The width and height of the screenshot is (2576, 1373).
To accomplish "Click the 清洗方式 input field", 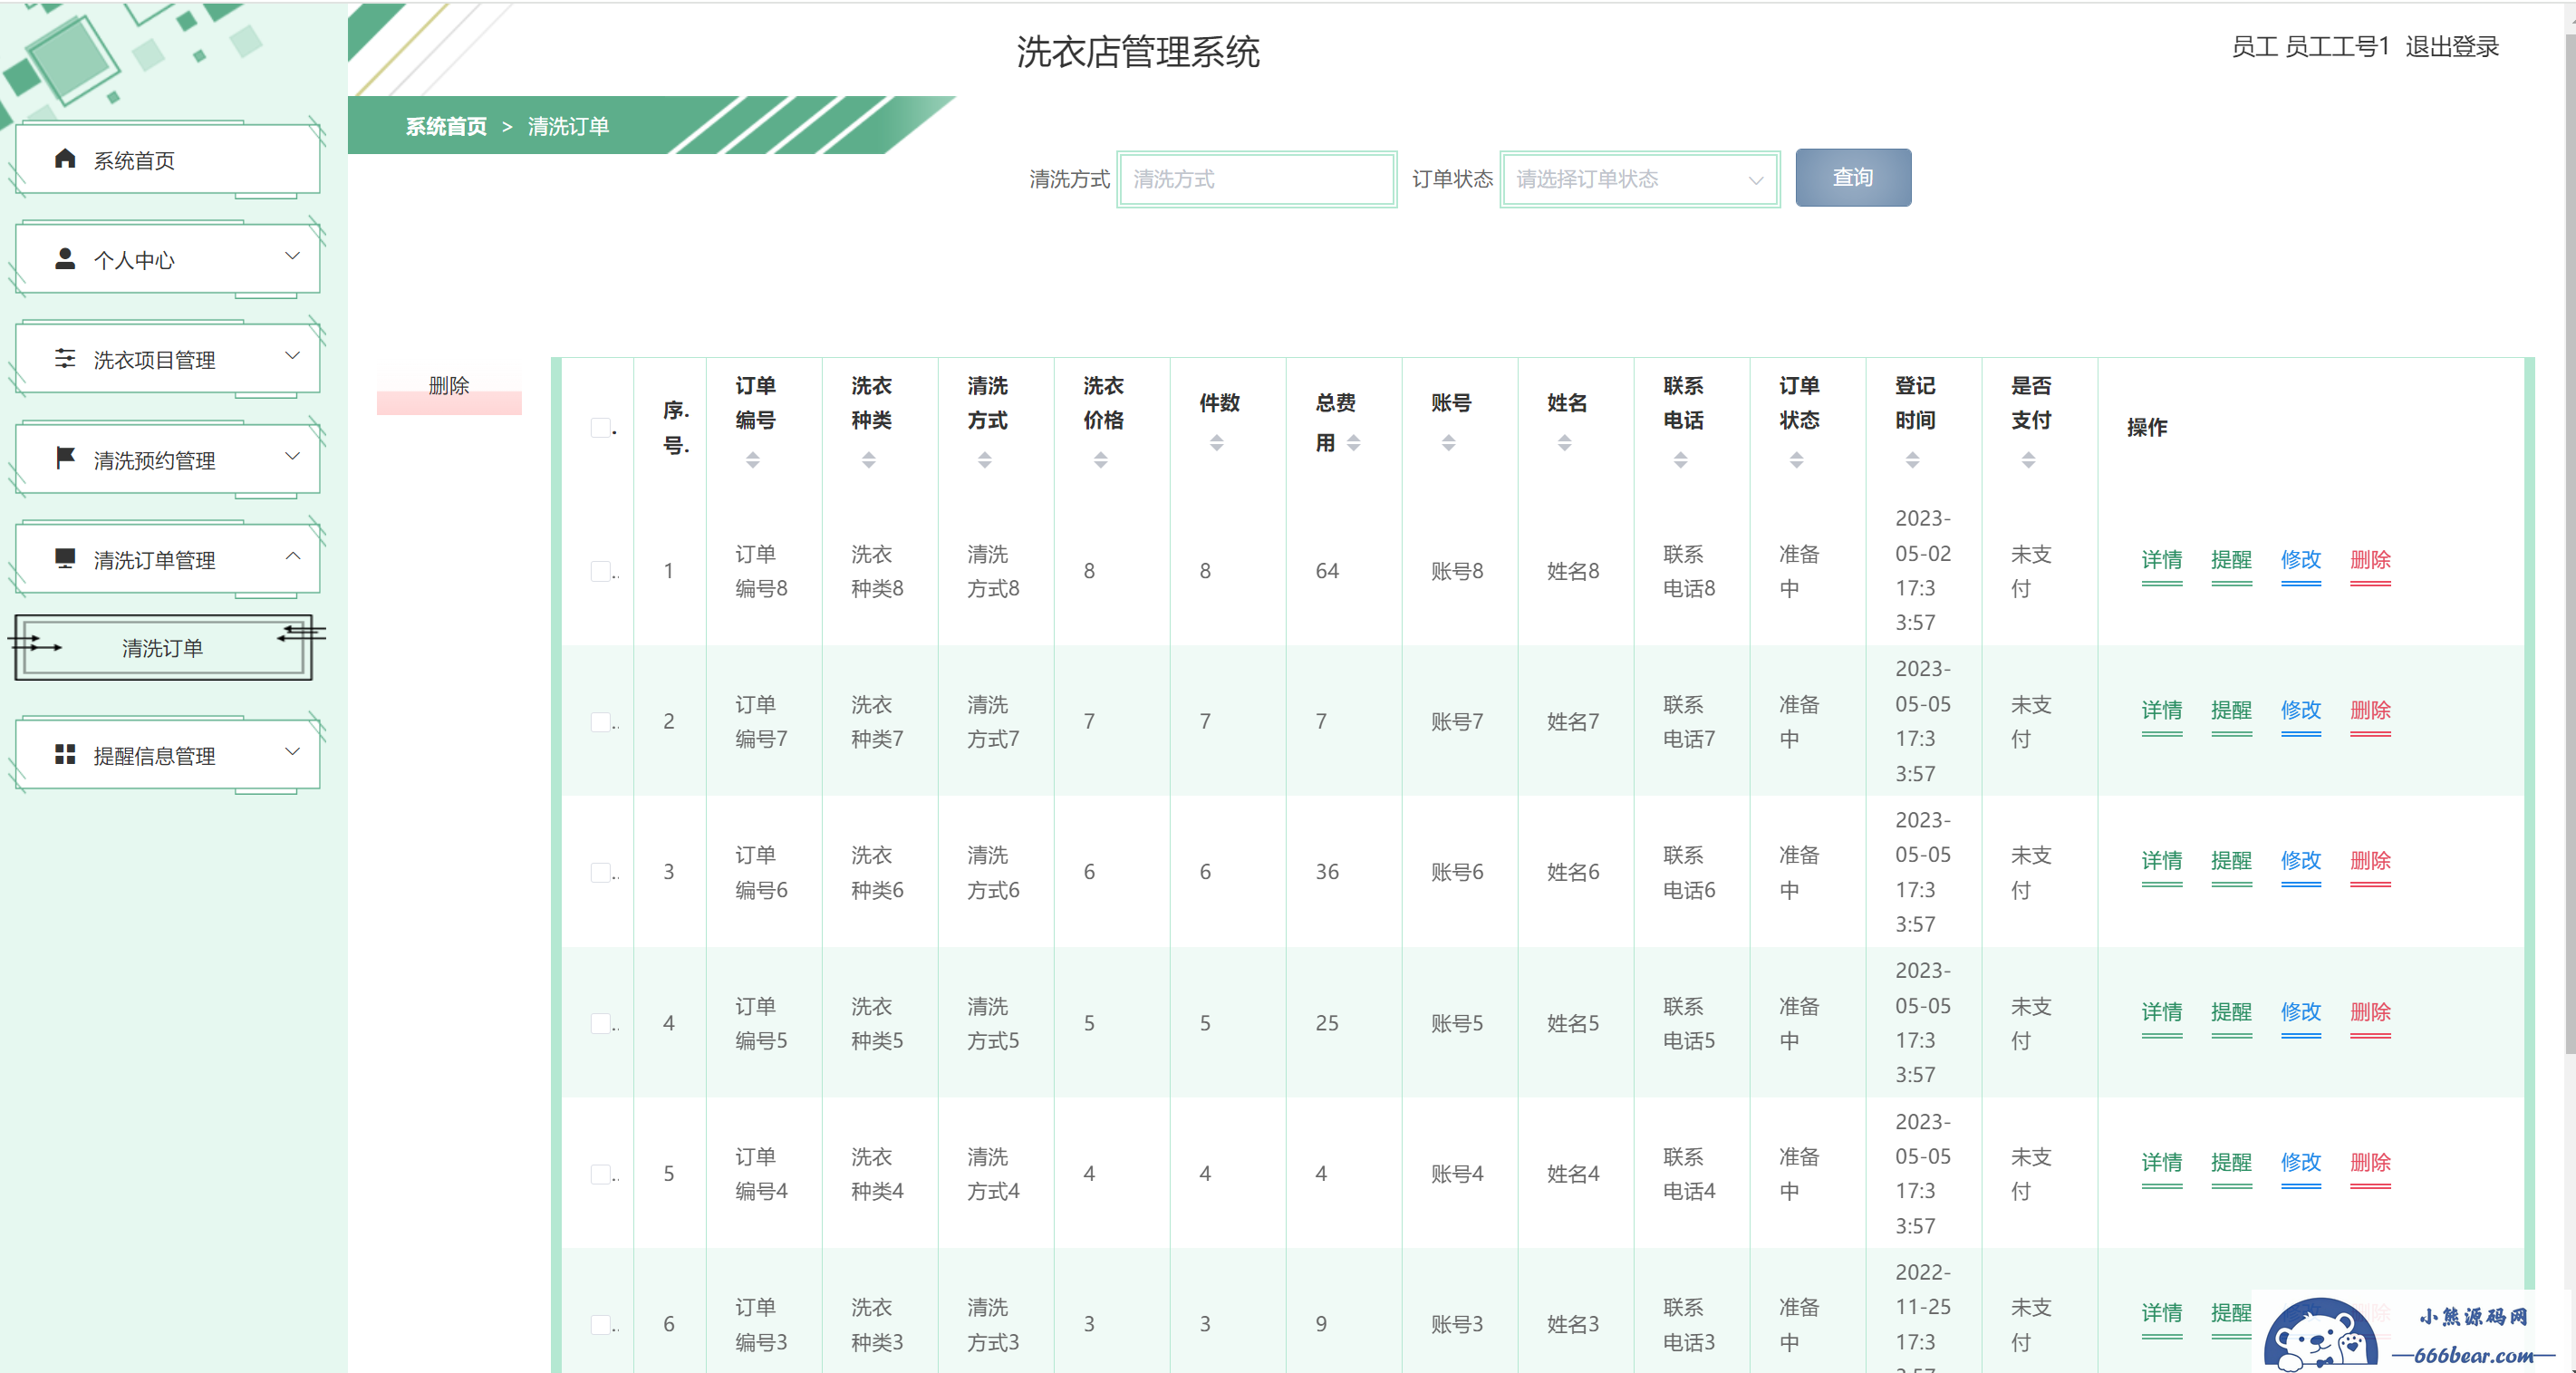I will point(1256,179).
